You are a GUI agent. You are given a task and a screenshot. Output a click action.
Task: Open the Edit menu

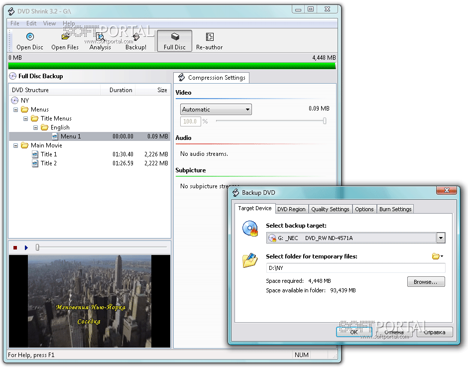pos(31,23)
